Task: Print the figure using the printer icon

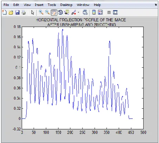Action: [x=24, y=12]
